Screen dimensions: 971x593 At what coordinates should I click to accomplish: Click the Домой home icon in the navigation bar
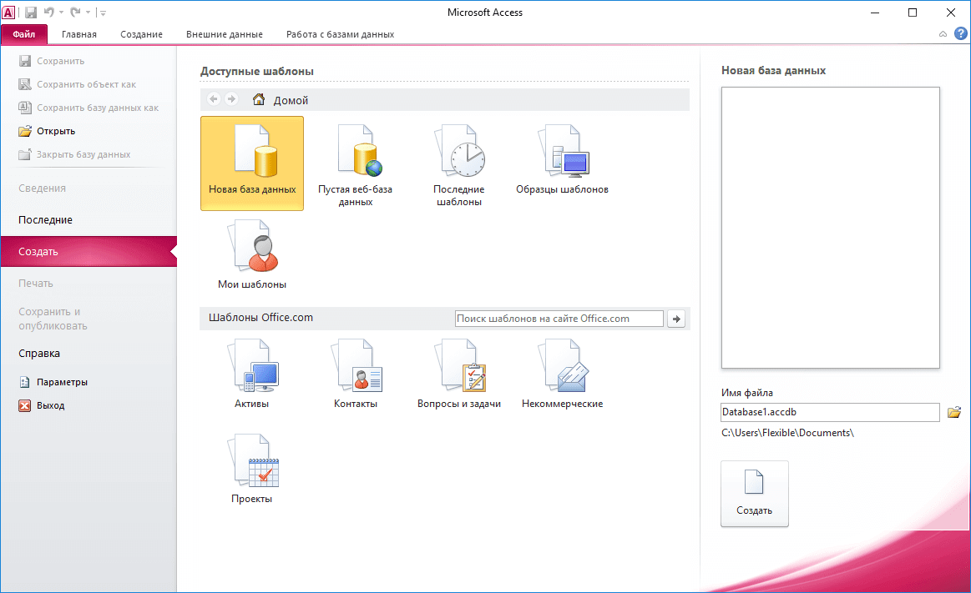click(259, 99)
